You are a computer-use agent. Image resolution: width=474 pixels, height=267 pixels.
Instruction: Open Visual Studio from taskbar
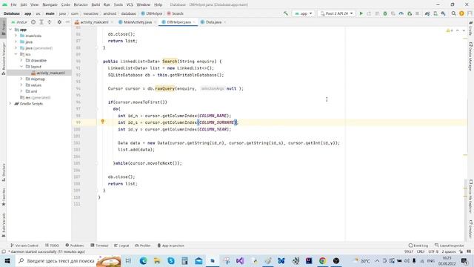(240, 260)
